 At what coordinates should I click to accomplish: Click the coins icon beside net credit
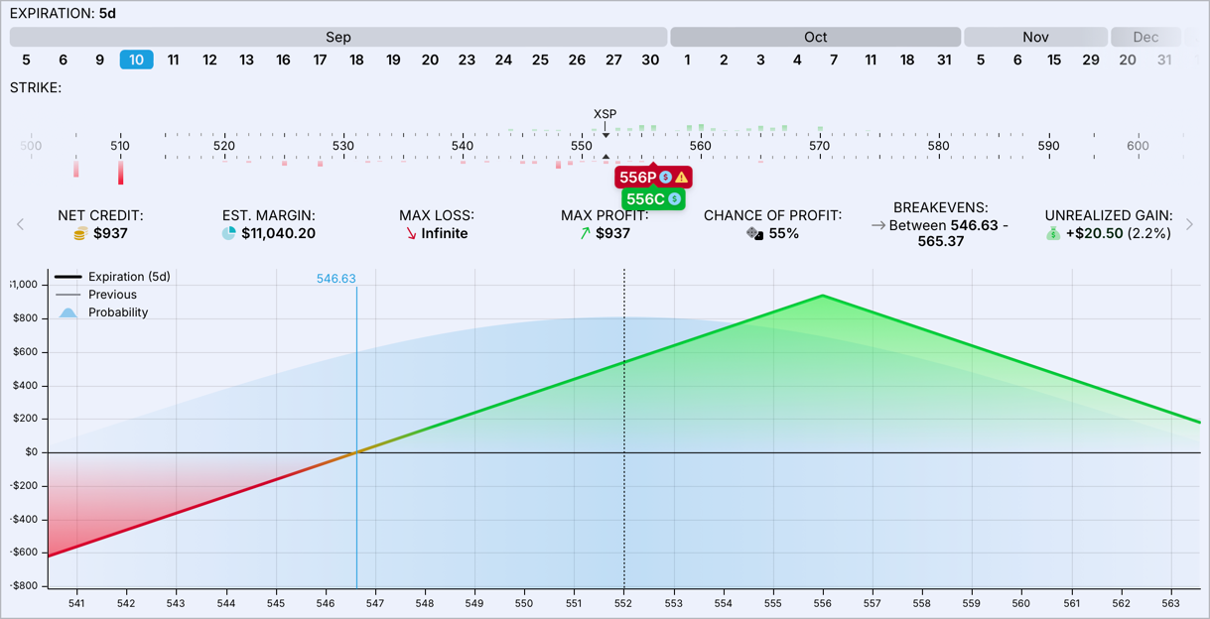click(80, 234)
